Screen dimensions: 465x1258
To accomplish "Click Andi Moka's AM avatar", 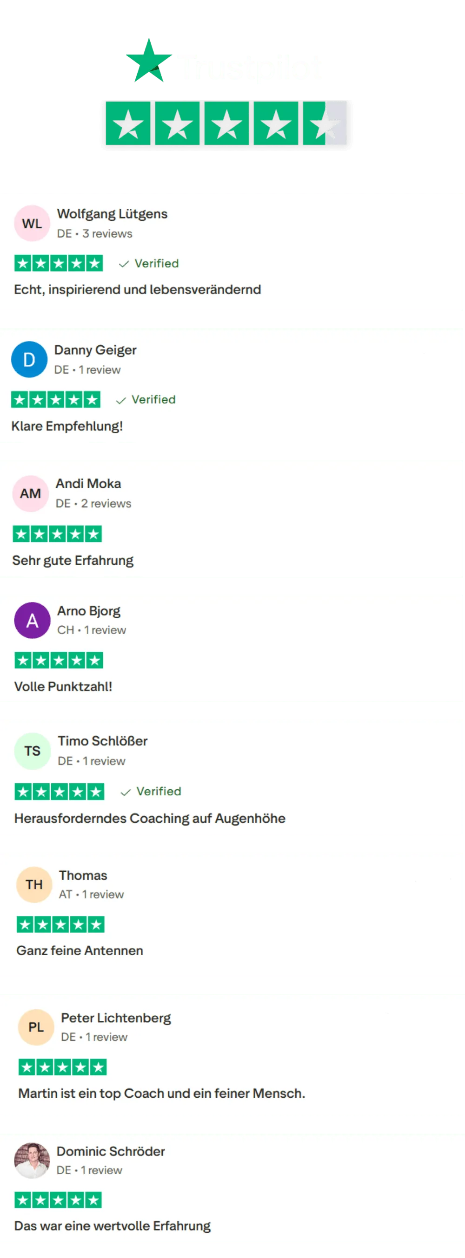I will click(31, 493).
